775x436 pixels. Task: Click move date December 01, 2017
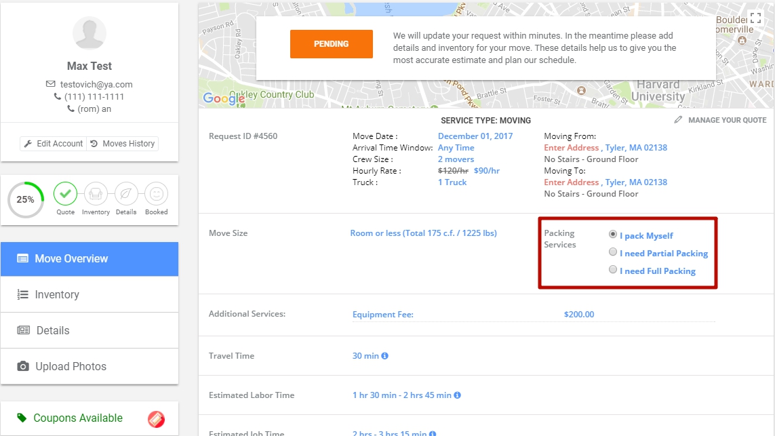pos(475,136)
